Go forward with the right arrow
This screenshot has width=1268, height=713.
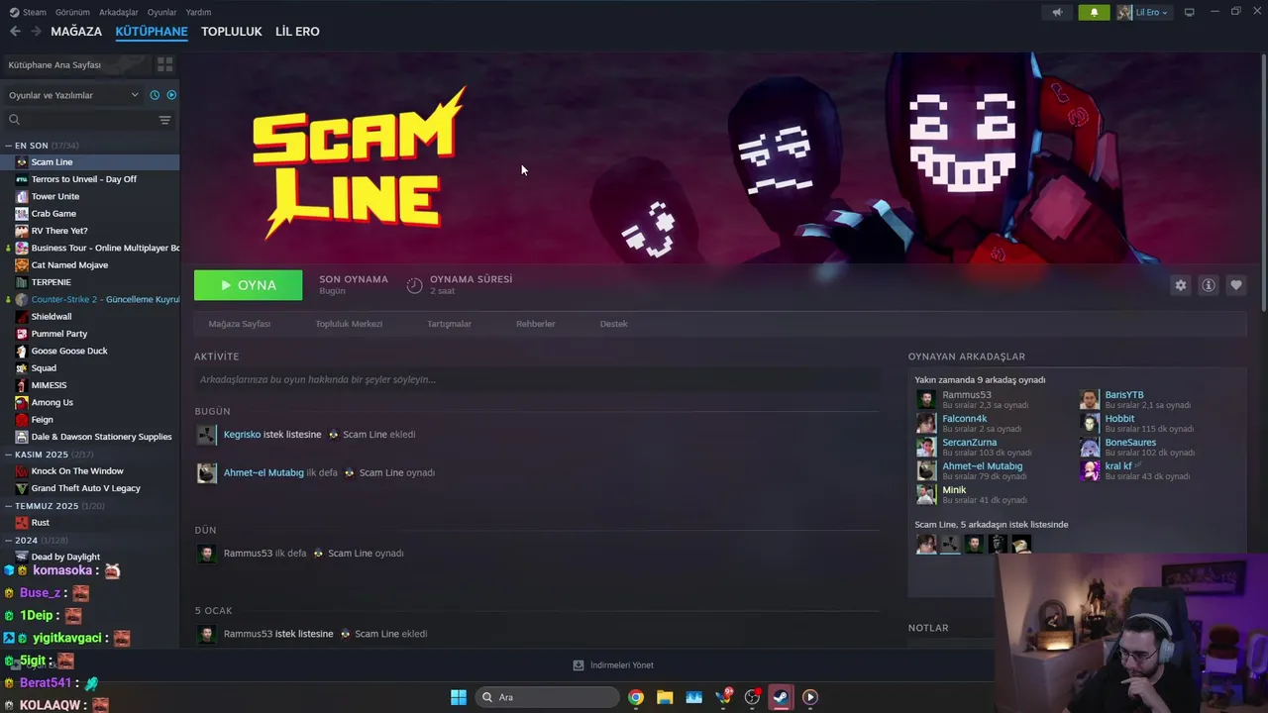coord(36,32)
